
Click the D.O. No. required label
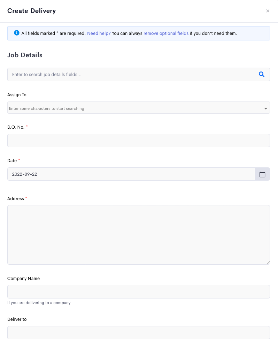(x=16, y=127)
